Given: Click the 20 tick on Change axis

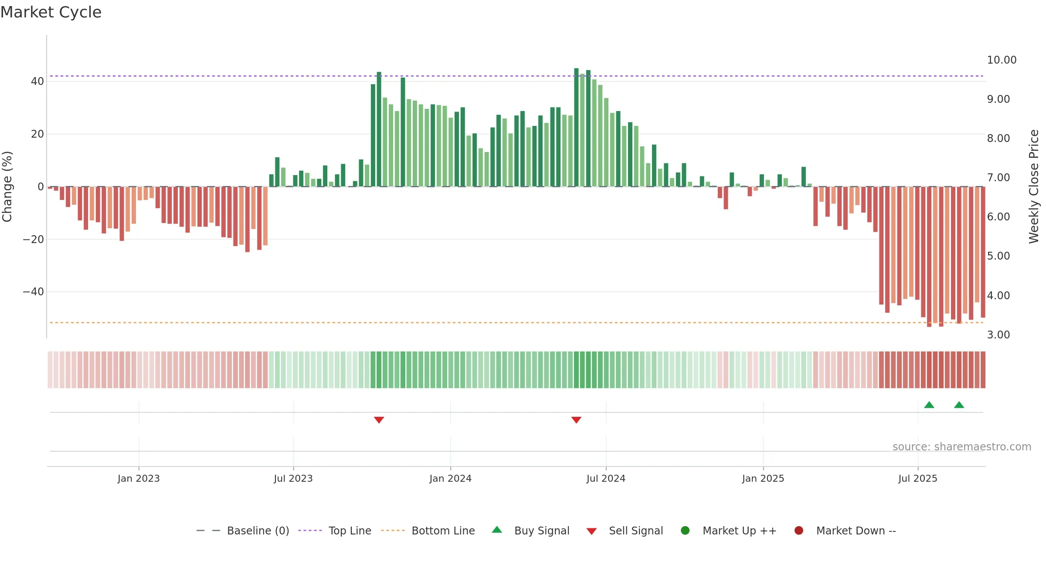Looking at the screenshot, I should [x=37, y=134].
